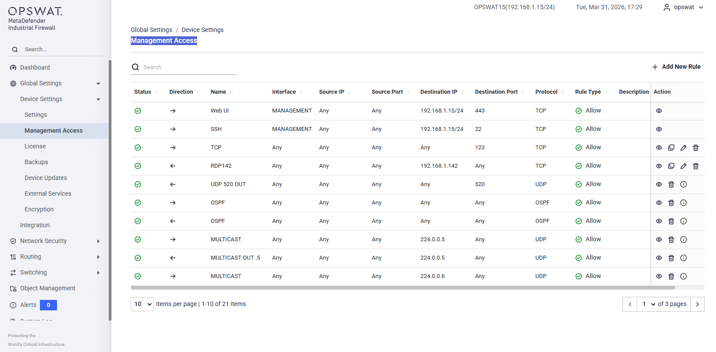Duplicate the TCP rule with copy icon
716x352 pixels.
point(671,148)
